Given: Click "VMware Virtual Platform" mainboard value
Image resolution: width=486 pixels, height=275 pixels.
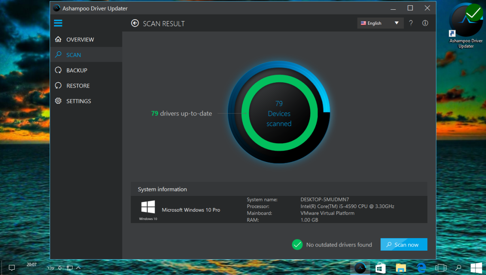Looking at the screenshot, I should pyautogui.click(x=327, y=213).
